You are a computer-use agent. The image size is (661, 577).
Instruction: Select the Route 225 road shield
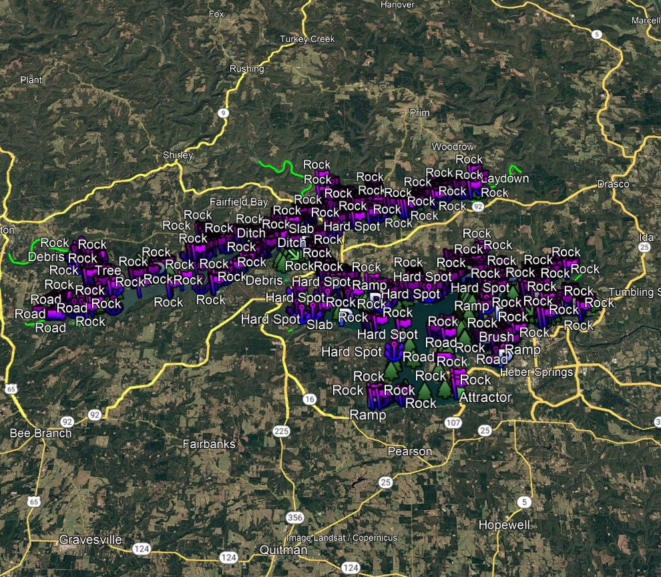point(282,431)
